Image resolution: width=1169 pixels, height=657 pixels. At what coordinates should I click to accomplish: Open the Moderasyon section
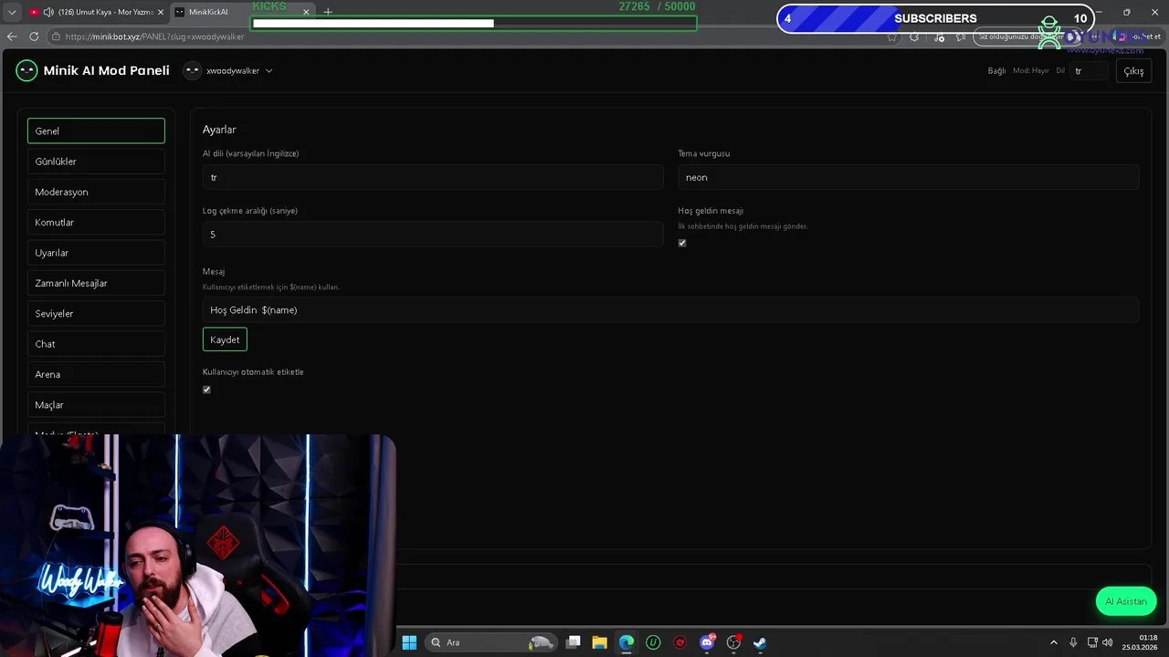click(x=96, y=192)
